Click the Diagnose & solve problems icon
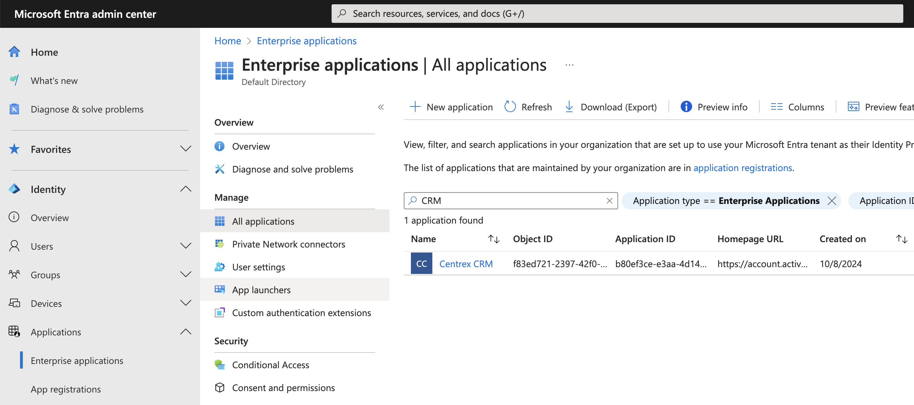 point(14,109)
